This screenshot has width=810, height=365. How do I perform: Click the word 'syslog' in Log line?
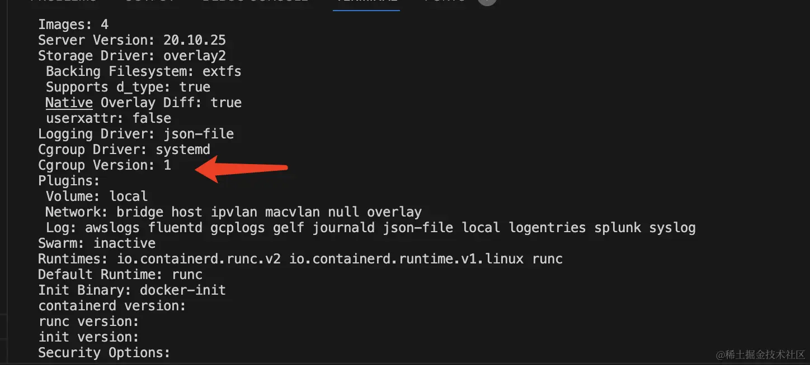(672, 228)
